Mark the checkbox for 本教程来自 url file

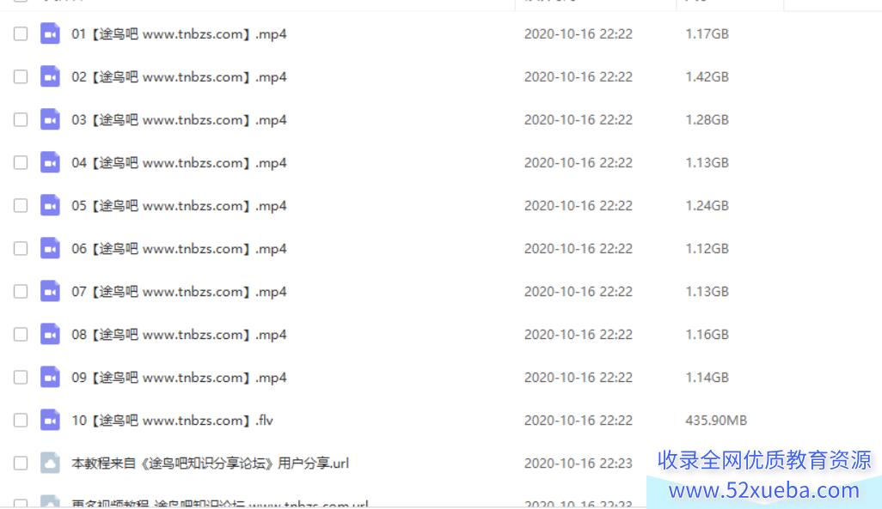click(x=21, y=464)
